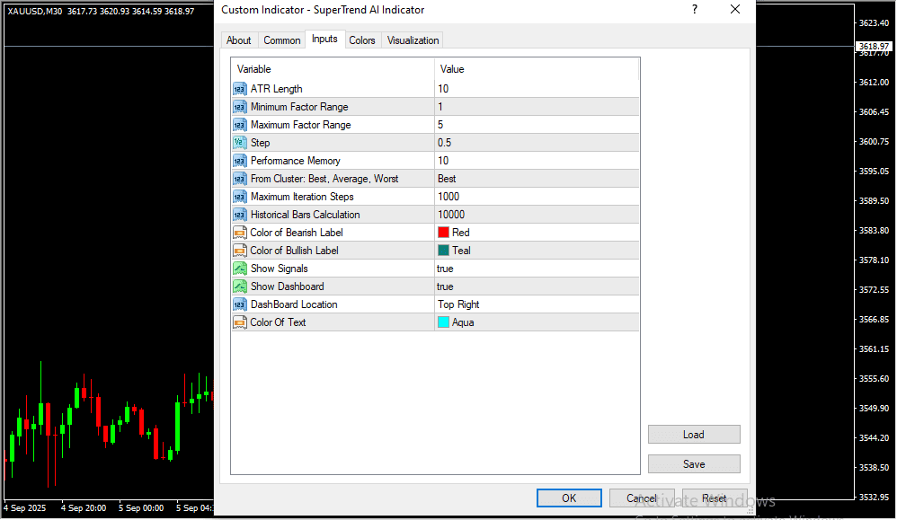Toggle the Show Dashboard true value
Viewport: 897px width, 520px height.
tap(446, 286)
